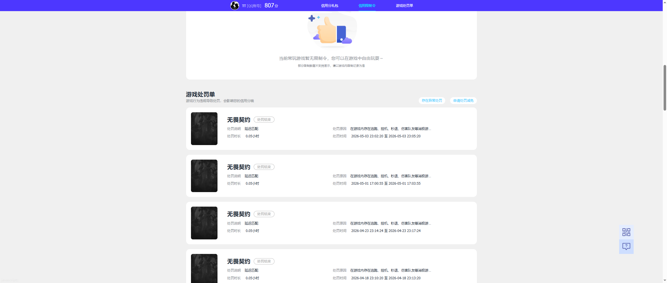The image size is (667, 283).
Task: Select 无畏契约 title of 2026-04-18 penalty
Action: coord(239,261)
